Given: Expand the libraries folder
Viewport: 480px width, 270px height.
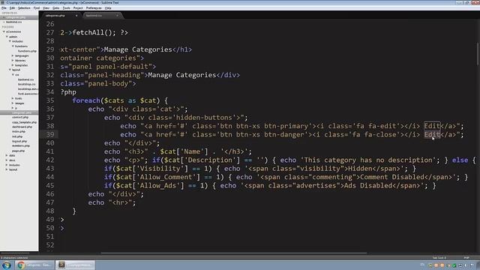Looking at the screenshot, I should click(x=13, y=60).
